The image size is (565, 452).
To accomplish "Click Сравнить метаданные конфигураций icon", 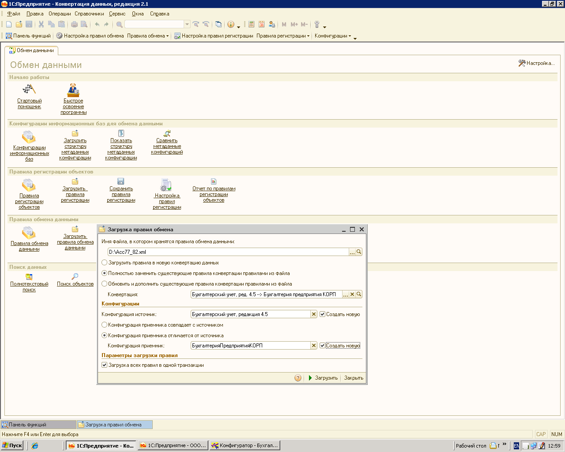I will (167, 133).
